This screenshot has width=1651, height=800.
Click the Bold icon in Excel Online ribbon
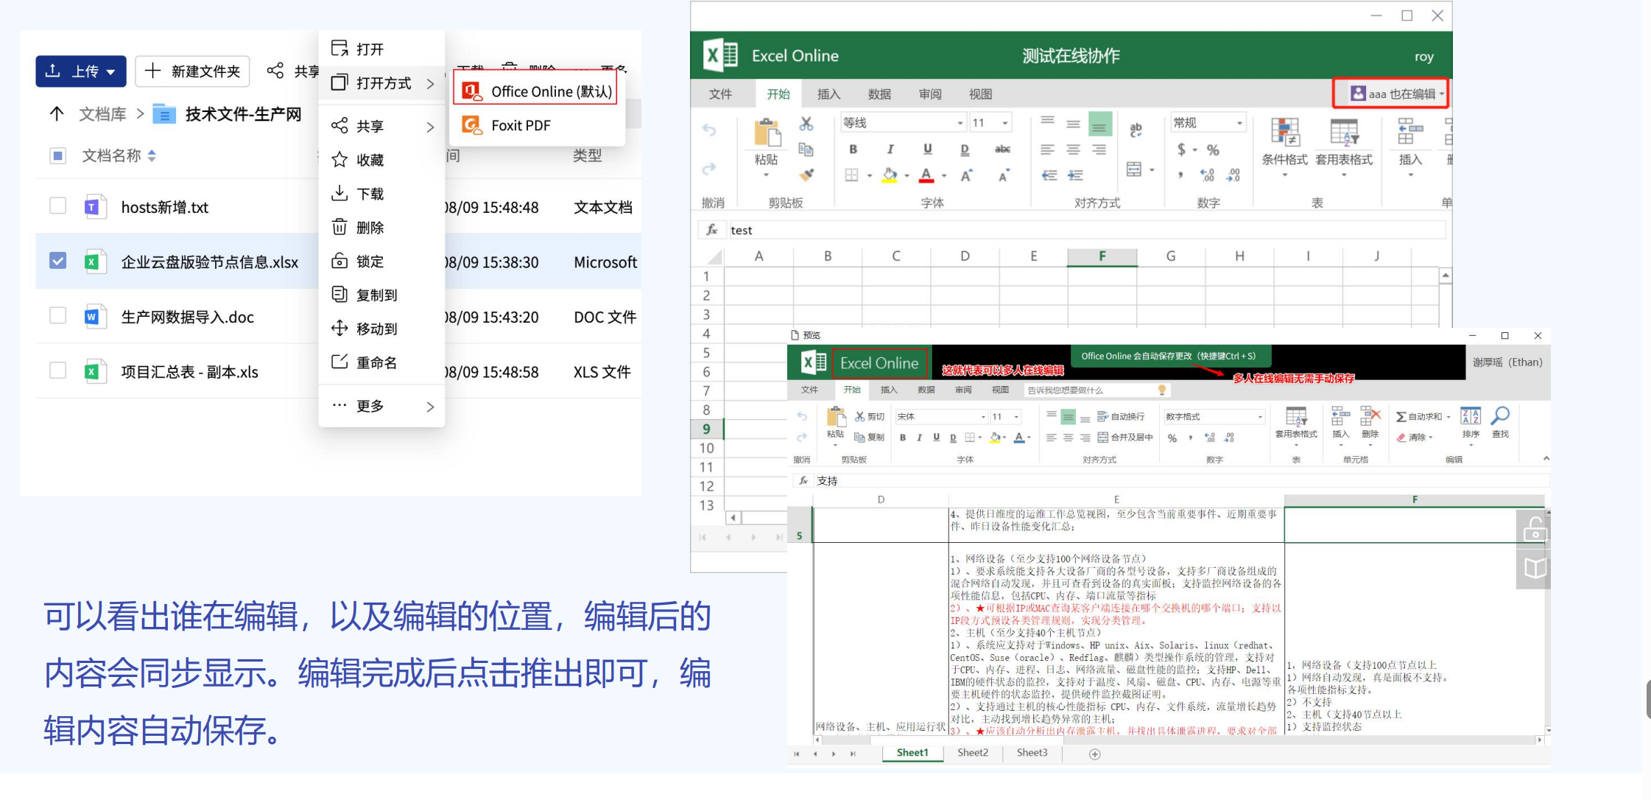[853, 149]
